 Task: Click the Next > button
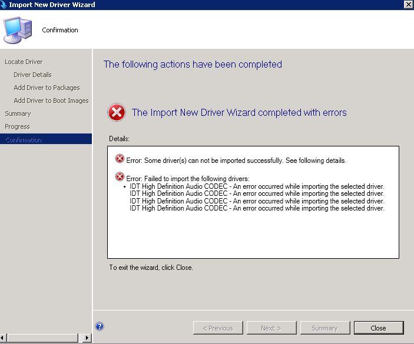[x=271, y=328]
